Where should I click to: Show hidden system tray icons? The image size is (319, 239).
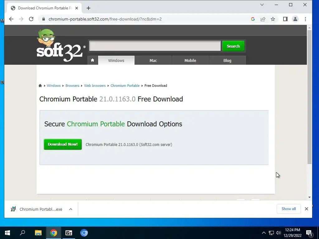point(264,233)
